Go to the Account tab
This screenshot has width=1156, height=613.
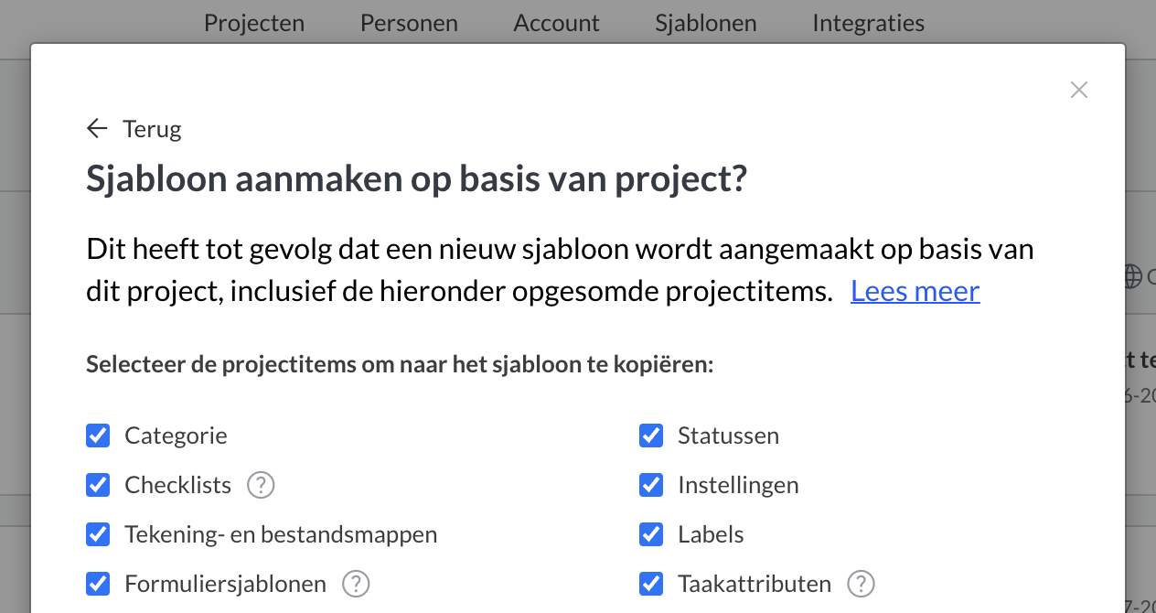pos(556,23)
